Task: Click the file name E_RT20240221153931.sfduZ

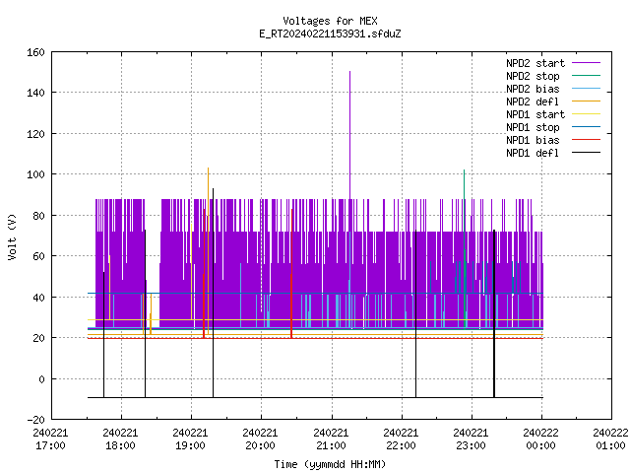Action: pos(330,34)
